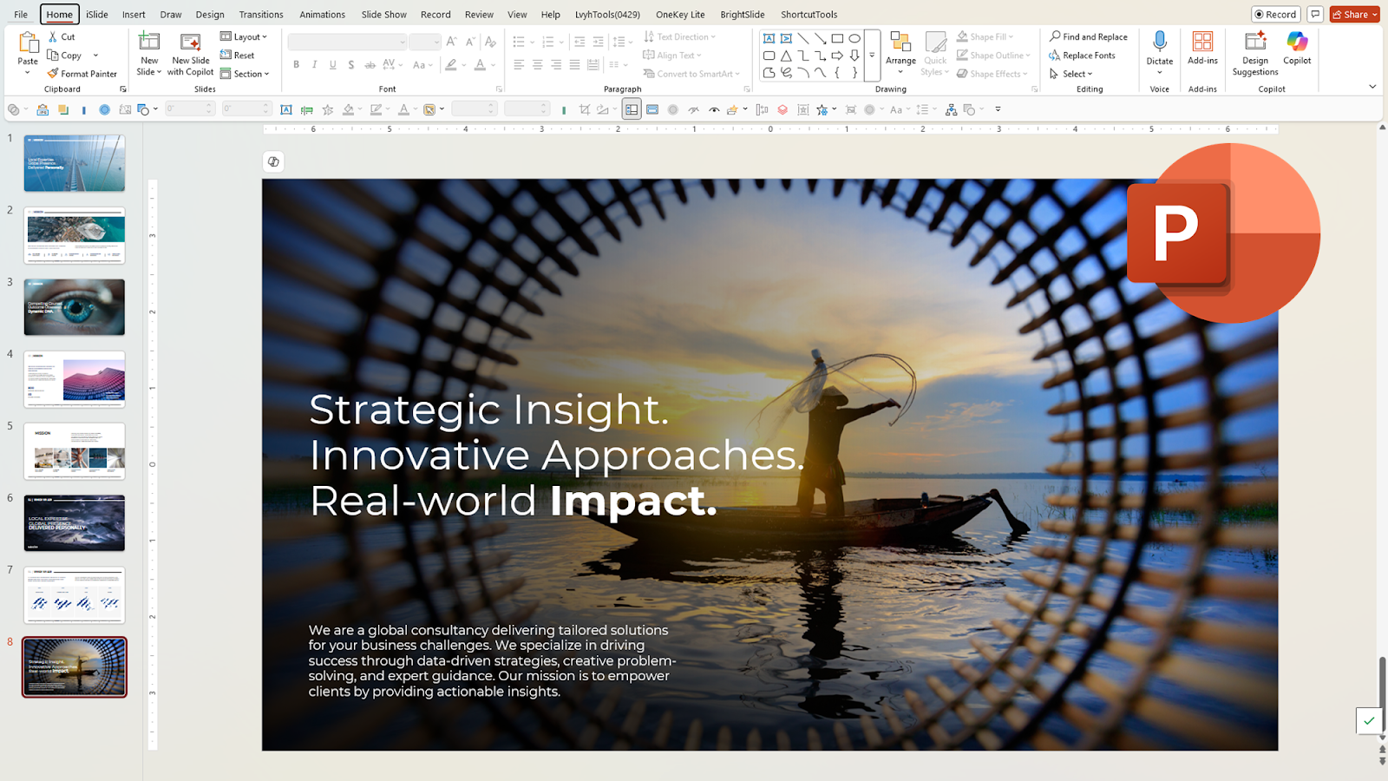Select the slide 6 thumbnail
Screen dimensions: 1388x781
coord(75,523)
